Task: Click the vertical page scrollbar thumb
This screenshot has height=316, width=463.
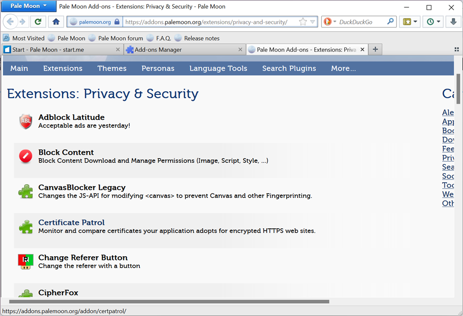Action: tap(458, 89)
